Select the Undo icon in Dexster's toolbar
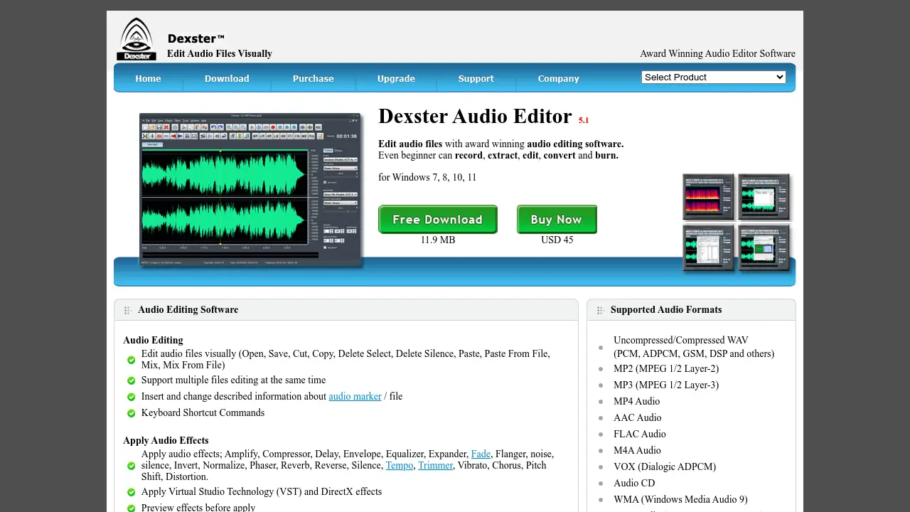 click(x=213, y=127)
